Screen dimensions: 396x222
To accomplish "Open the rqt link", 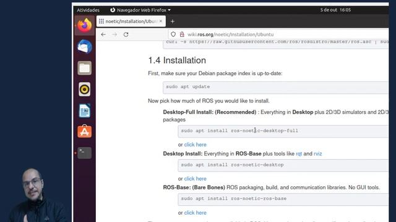I will click(299, 154).
